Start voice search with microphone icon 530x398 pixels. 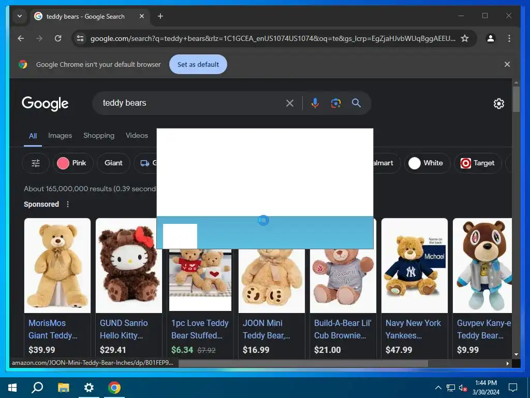click(x=315, y=103)
